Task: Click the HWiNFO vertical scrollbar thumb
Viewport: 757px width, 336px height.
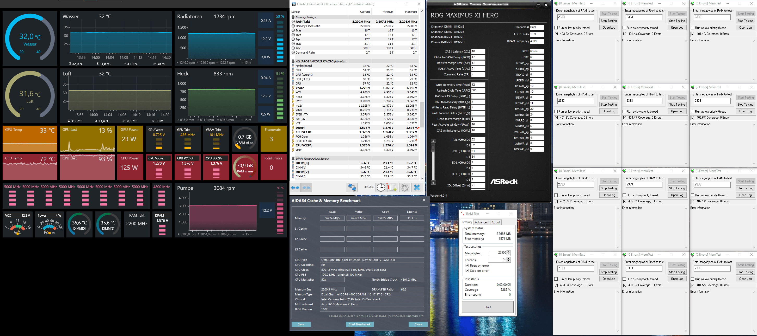Action: point(422,115)
